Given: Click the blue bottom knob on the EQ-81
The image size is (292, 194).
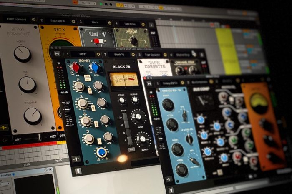Looking at the screenshot, I should 102,152.
